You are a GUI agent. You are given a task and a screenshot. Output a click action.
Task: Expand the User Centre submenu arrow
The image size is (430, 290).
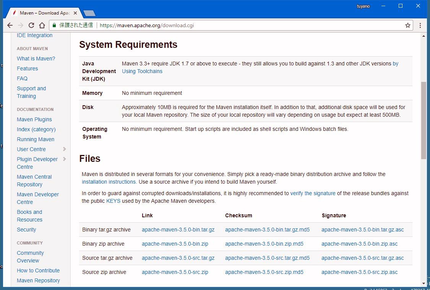64,149
